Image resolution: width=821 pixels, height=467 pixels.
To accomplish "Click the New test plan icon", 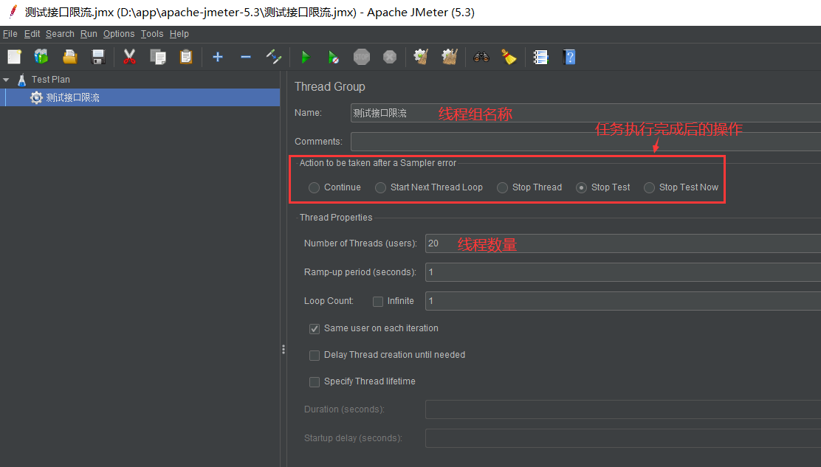I will [14, 57].
